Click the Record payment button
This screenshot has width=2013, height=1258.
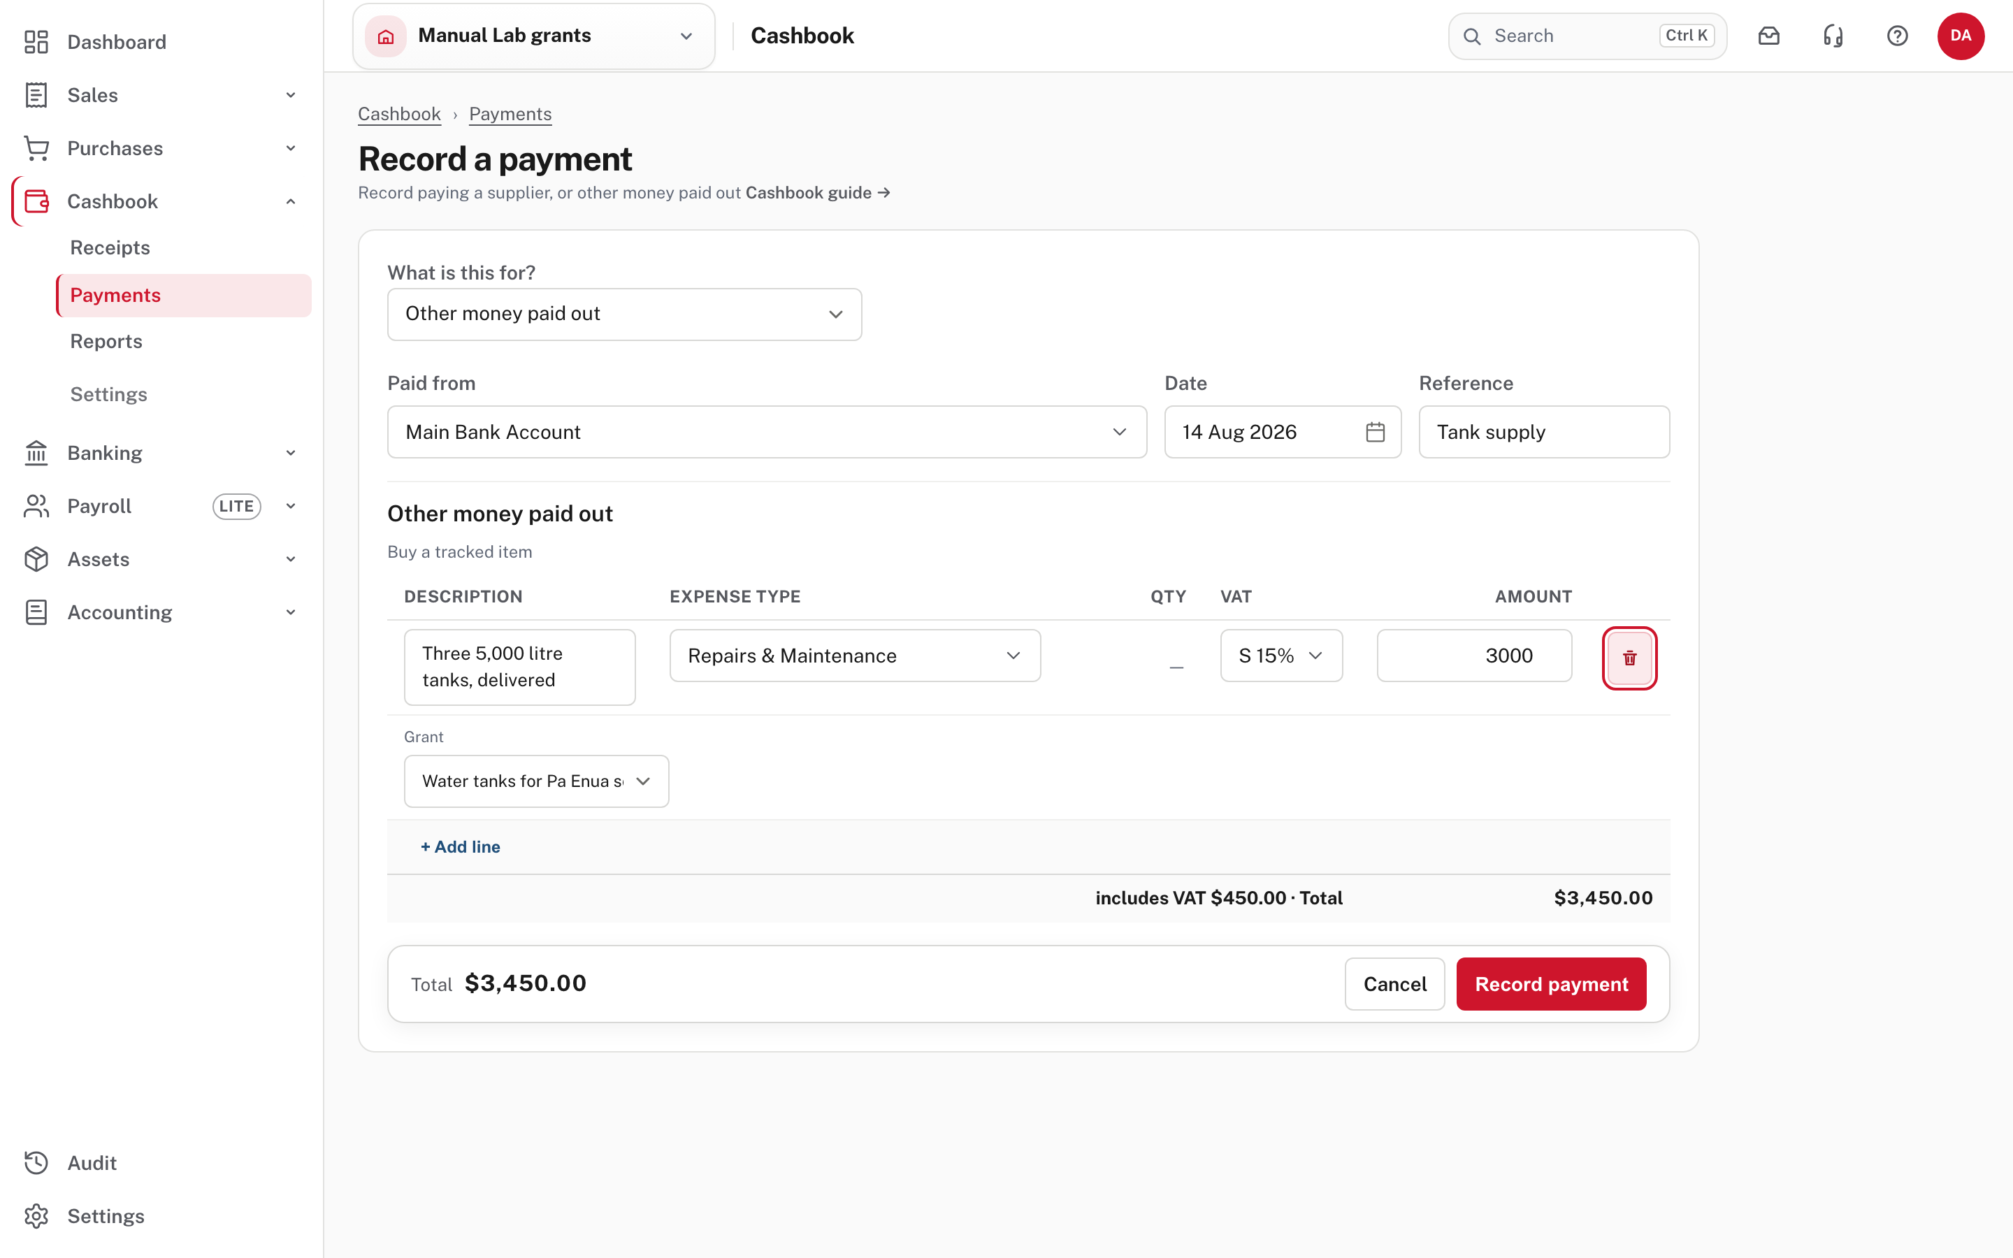(1552, 984)
